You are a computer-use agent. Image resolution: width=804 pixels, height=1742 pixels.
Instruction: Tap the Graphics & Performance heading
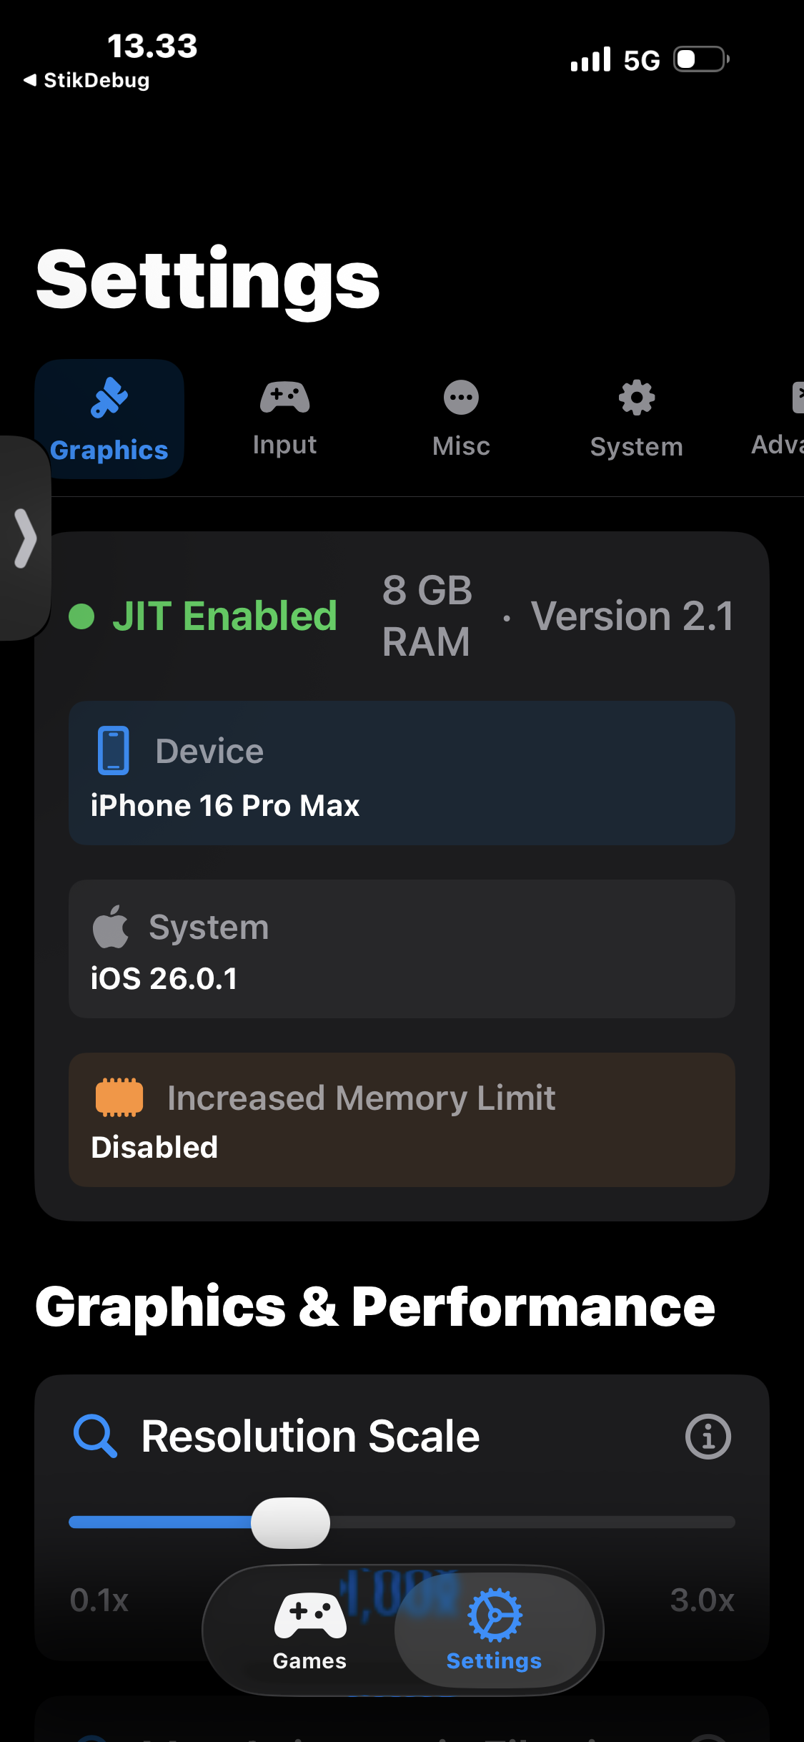pyautogui.click(x=375, y=1307)
